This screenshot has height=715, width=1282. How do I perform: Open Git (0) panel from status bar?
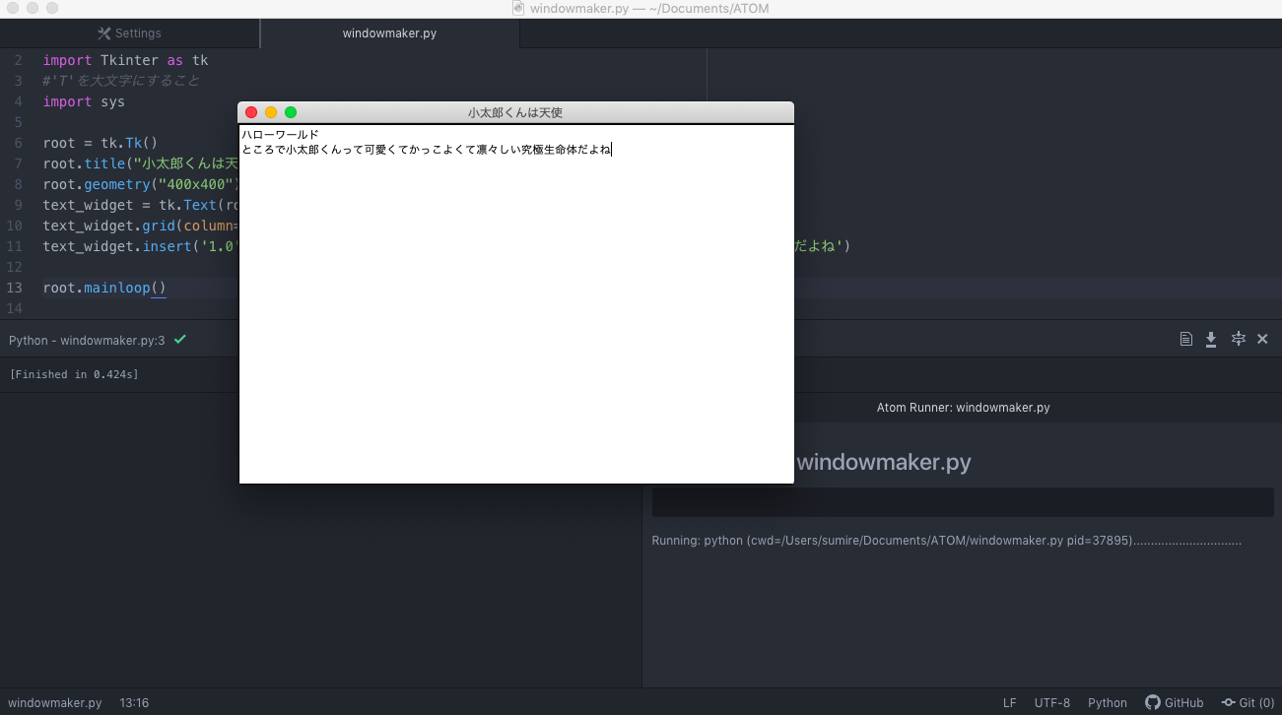click(1248, 702)
